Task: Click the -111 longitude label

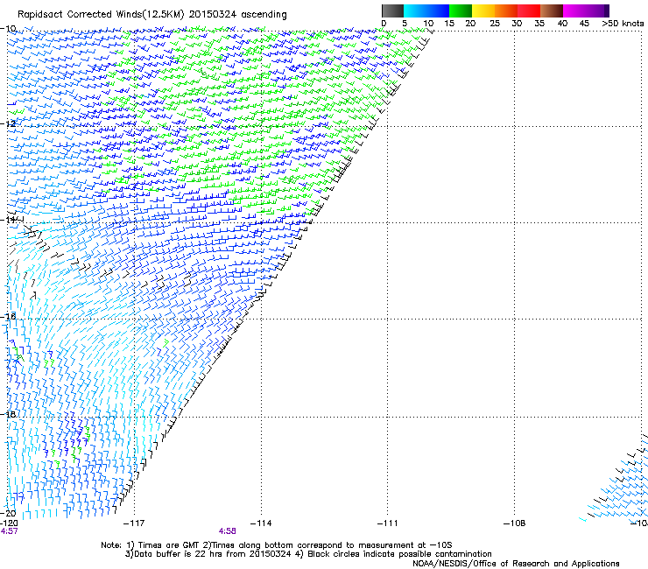Action: point(388,523)
